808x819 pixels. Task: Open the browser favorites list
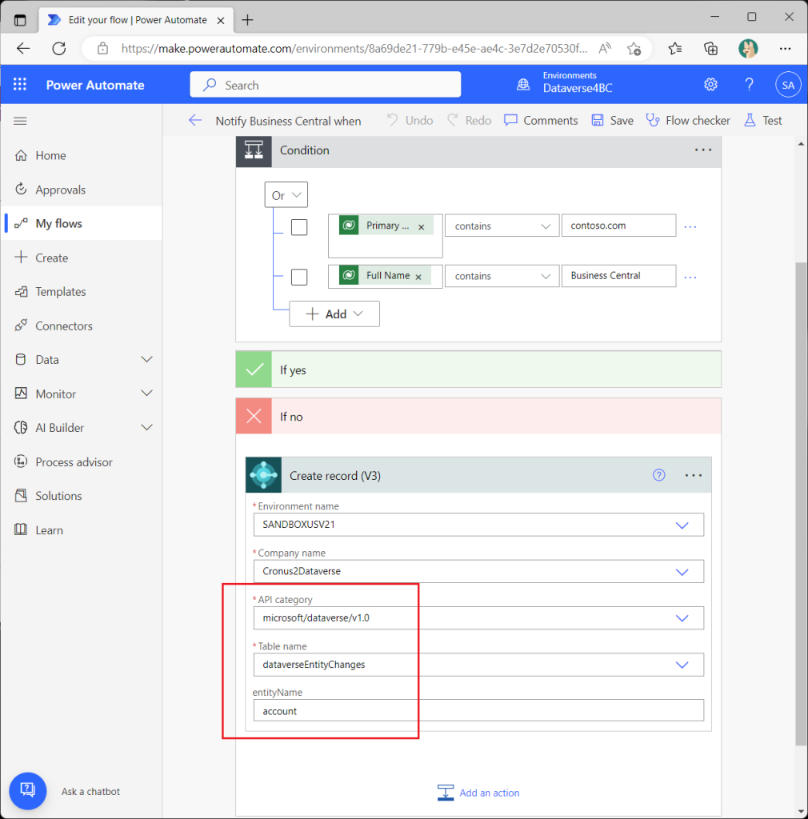coord(675,49)
